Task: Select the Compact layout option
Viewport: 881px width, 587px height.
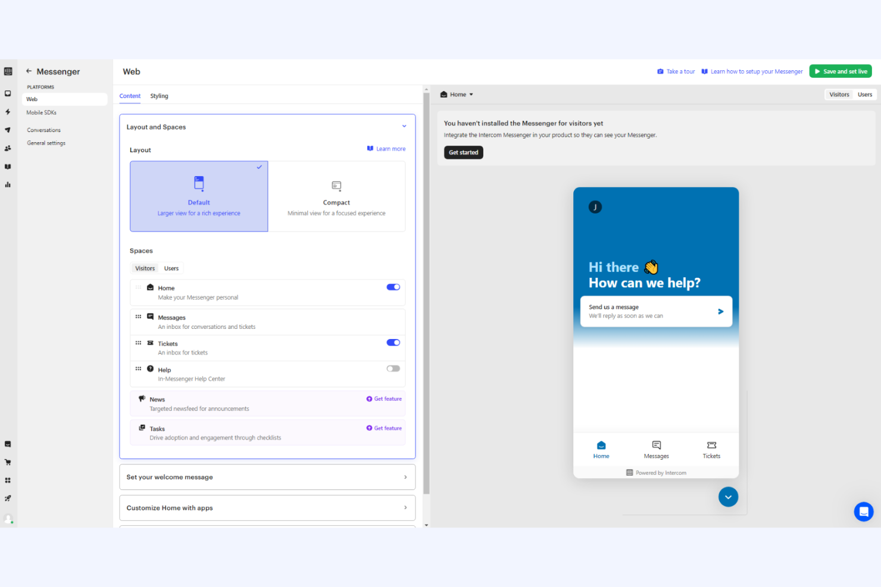Action: point(336,196)
